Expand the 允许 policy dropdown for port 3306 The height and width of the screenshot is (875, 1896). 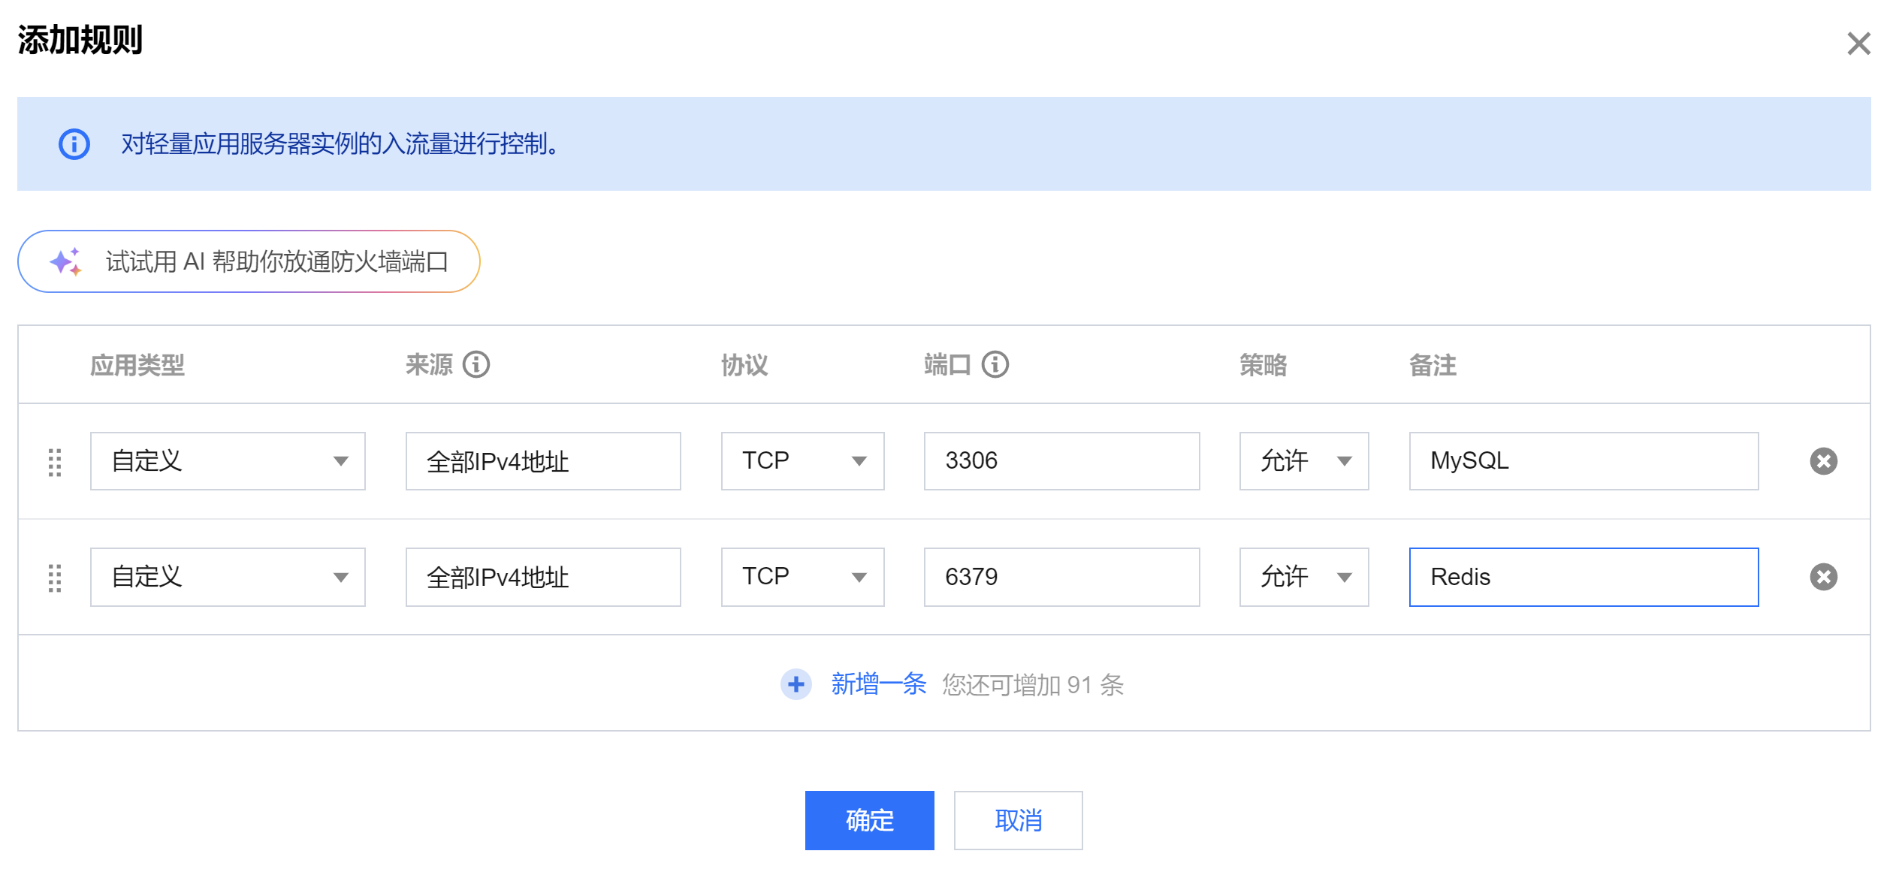click(1303, 461)
